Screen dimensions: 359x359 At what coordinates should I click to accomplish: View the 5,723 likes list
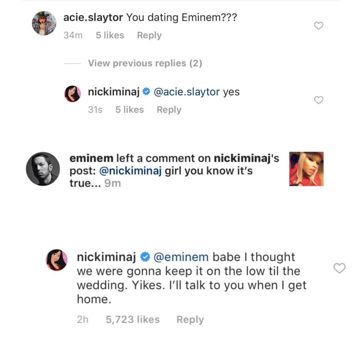132,320
